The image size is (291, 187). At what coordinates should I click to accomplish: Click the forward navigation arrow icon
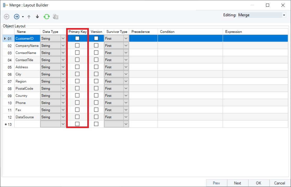16,17
